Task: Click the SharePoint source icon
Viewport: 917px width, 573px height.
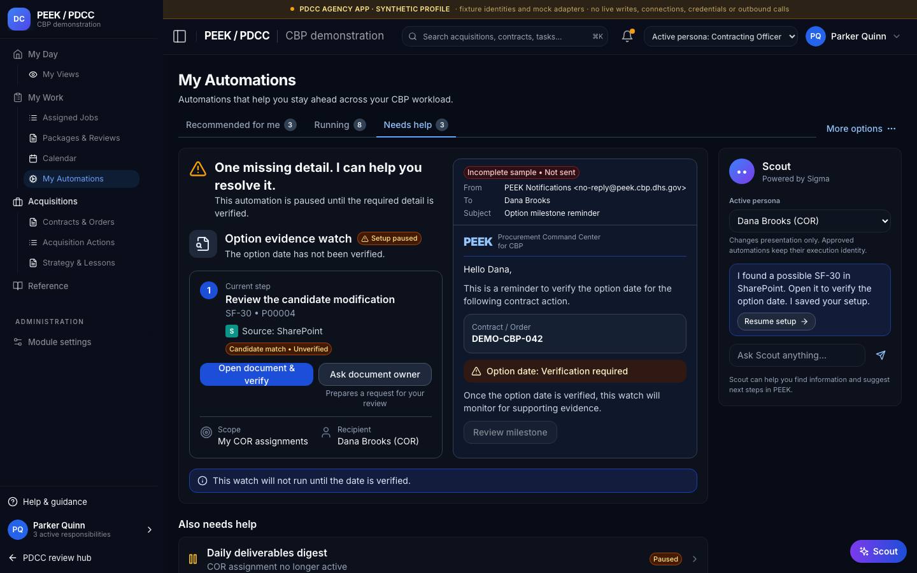Action: (232, 331)
